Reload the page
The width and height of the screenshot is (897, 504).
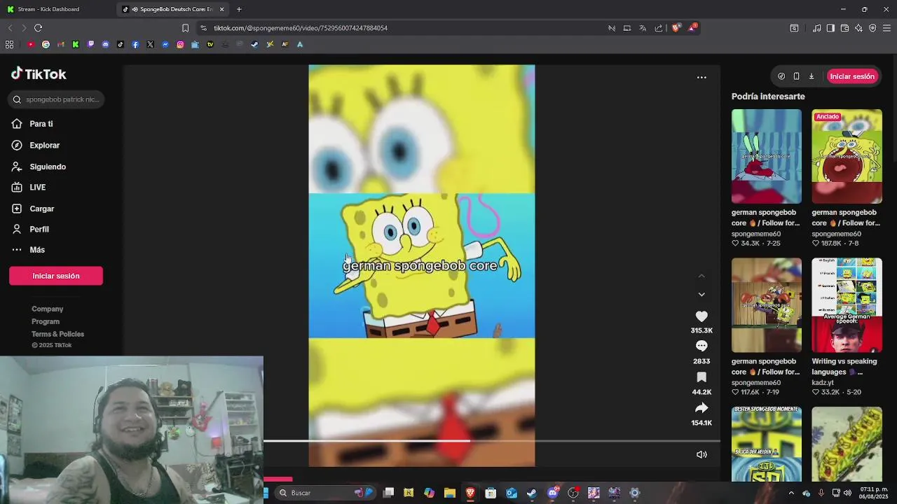(x=38, y=28)
